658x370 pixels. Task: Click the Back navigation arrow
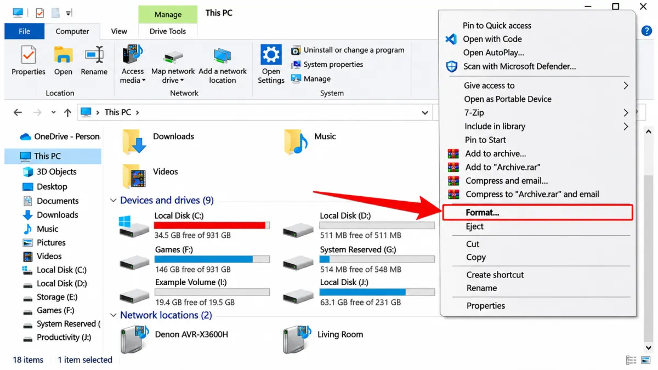point(18,112)
